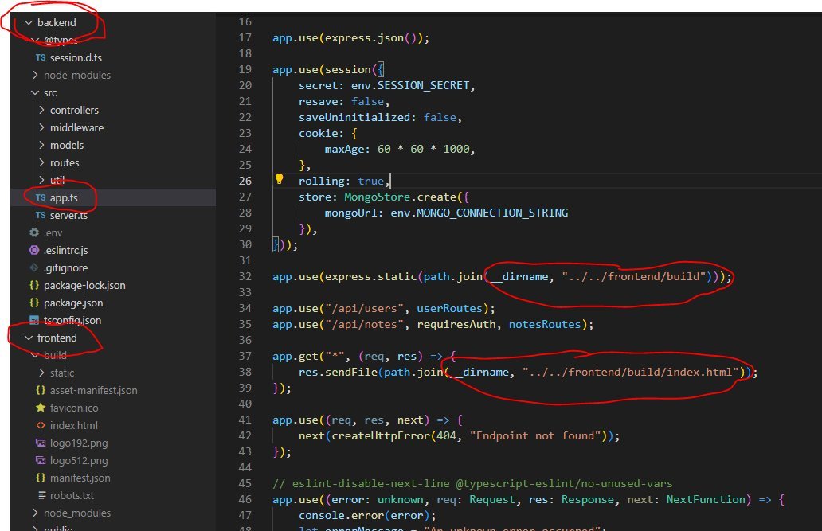Screen dimensions: 822x531
Task: Click 'sendFile' on line 38
Action: click(351, 372)
